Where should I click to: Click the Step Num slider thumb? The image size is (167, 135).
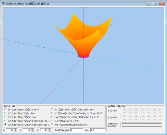pyautogui.click(x=121, y=125)
